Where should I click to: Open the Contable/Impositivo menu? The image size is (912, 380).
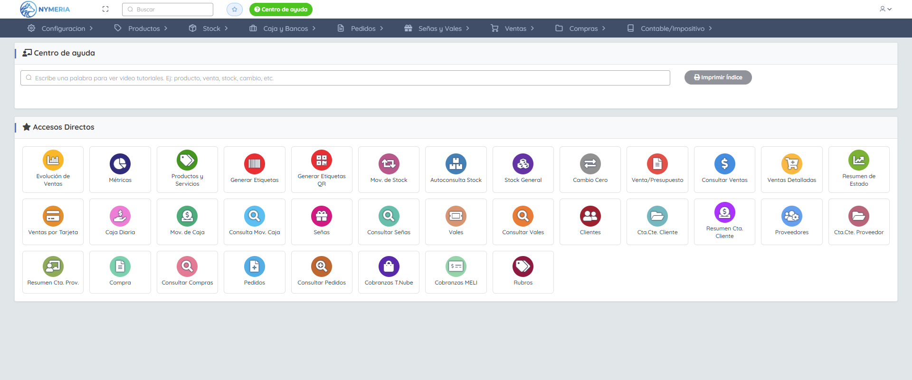[x=670, y=28]
